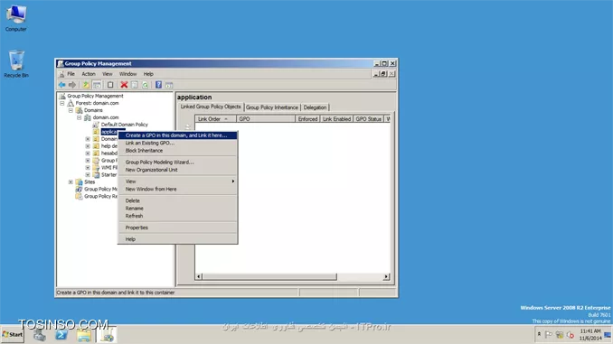This screenshot has height=344, width=613.
Task: Select Rename in the context menu
Action: pyautogui.click(x=177, y=209)
